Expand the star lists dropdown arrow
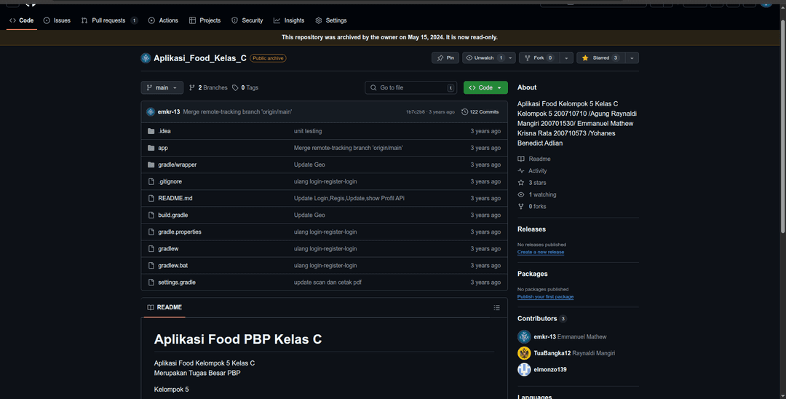This screenshot has width=786, height=399. click(x=631, y=58)
